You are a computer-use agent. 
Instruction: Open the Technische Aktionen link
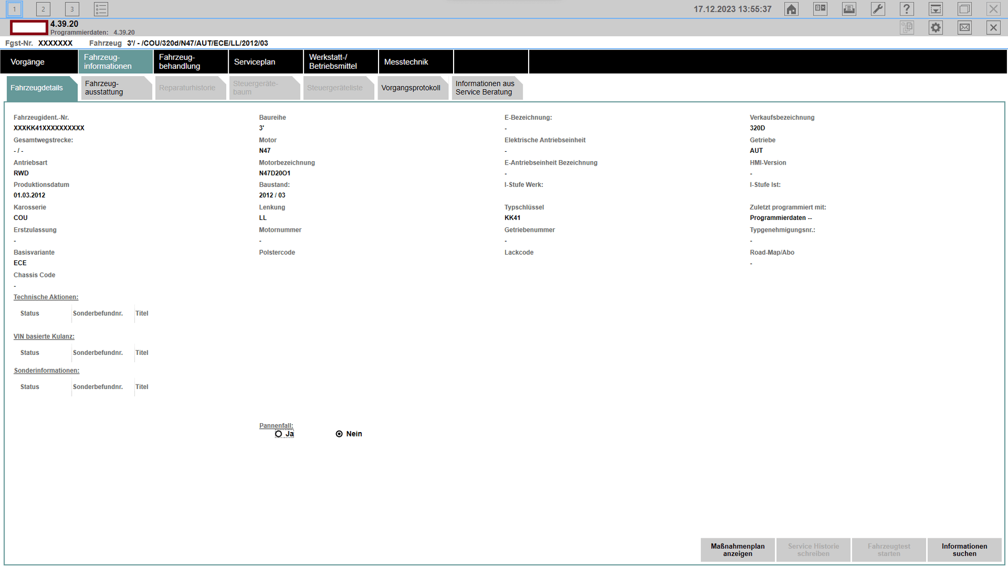[46, 297]
